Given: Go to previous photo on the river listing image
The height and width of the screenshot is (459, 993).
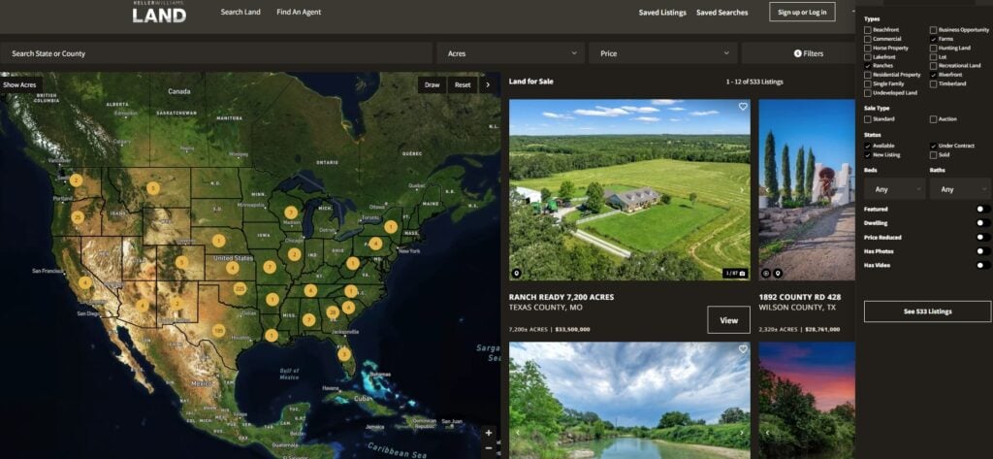Looking at the screenshot, I should pyautogui.click(x=518, y=433).
